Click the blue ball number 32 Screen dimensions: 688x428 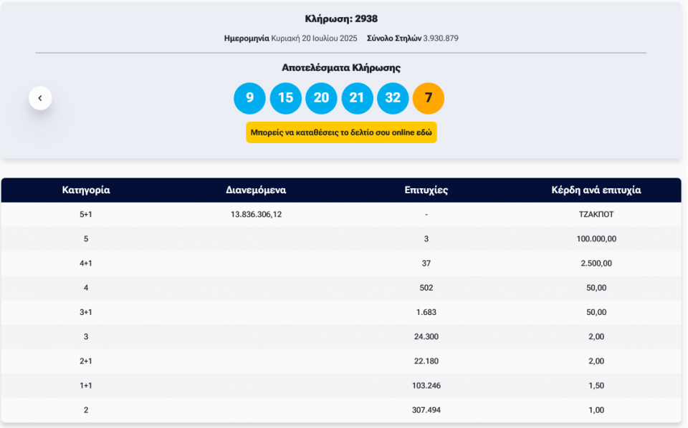(x=393, y=98)
